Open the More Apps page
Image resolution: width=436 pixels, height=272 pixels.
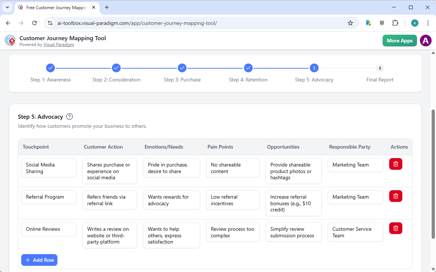click(399, 41)
